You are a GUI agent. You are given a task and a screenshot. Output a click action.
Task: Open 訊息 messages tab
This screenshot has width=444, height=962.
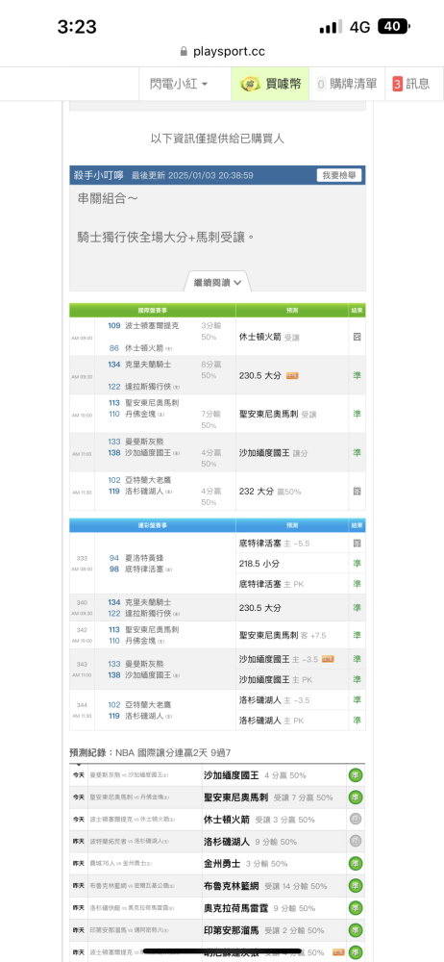(411, 84)
